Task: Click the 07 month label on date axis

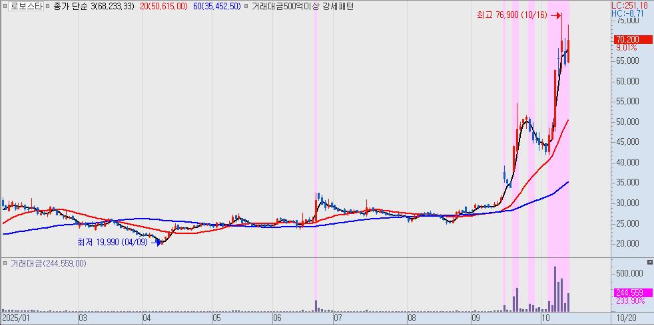Action: [338, 318]
